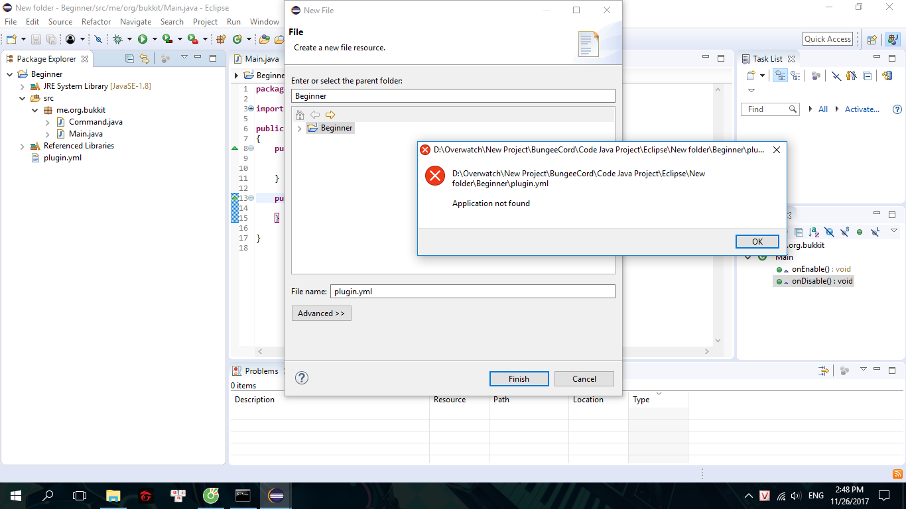Viewport: 906px width, 509px height.
Task: Click the help icon in New File dialog
Action: [x=302, y=378]
